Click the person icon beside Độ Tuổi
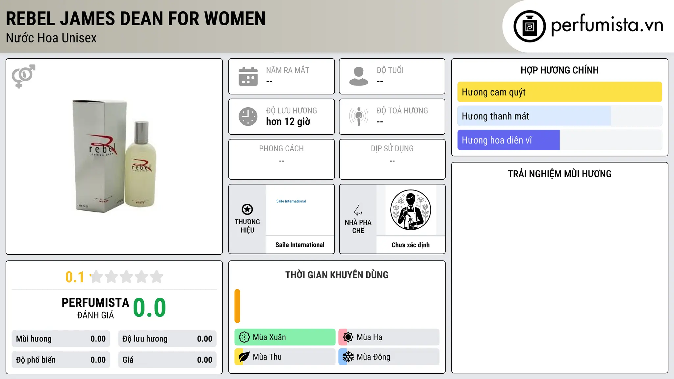The height and width of the screenshot is (379, 674). tap(359, 76)
